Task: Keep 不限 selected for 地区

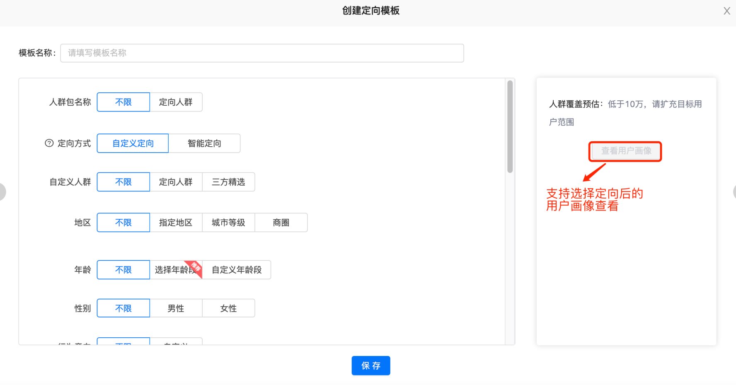Action: point(123,223)
